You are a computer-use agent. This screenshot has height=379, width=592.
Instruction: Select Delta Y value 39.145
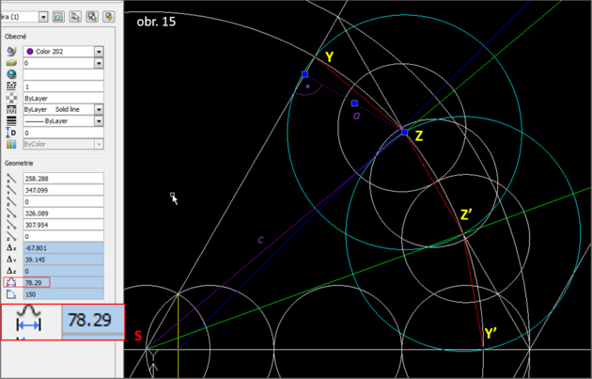64,260
